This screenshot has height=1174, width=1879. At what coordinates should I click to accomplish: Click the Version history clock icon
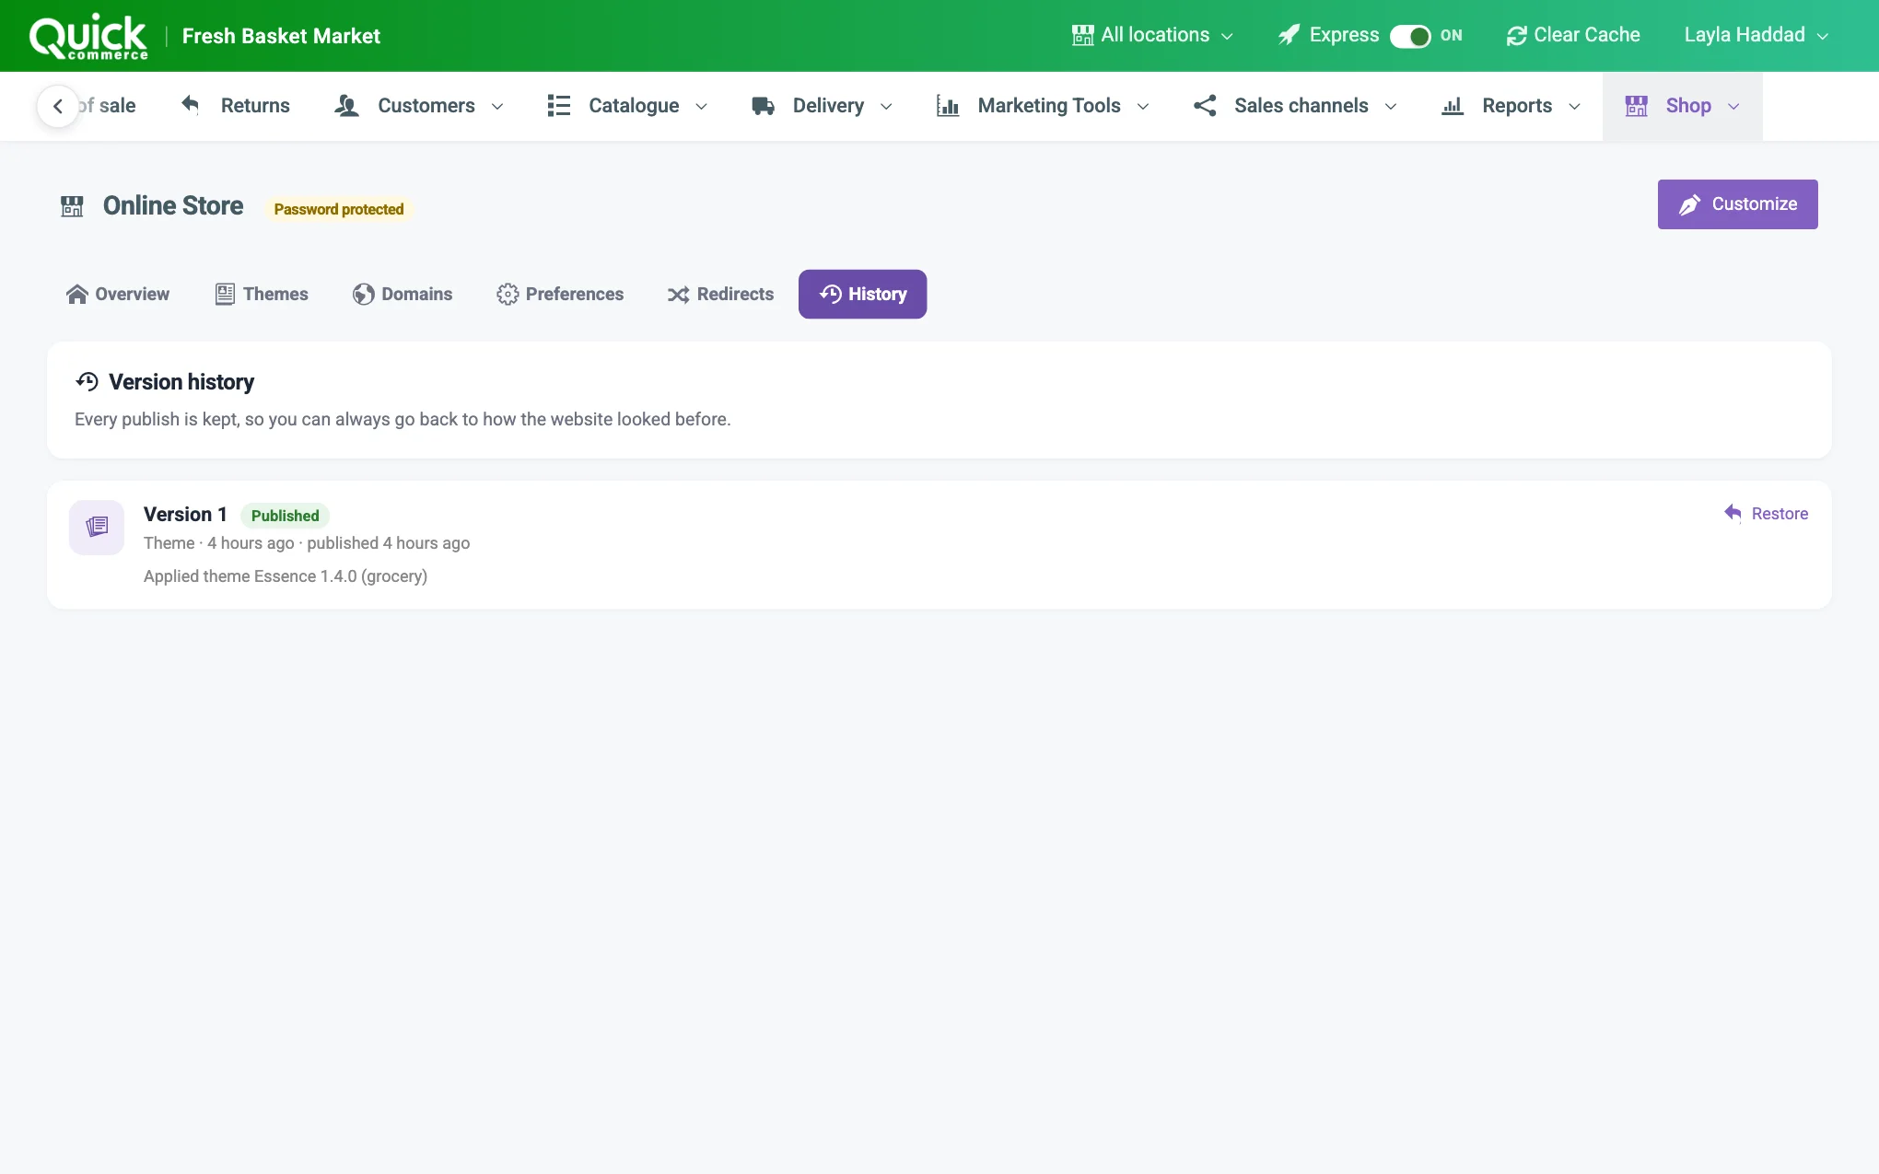click(x=87, y=381)
